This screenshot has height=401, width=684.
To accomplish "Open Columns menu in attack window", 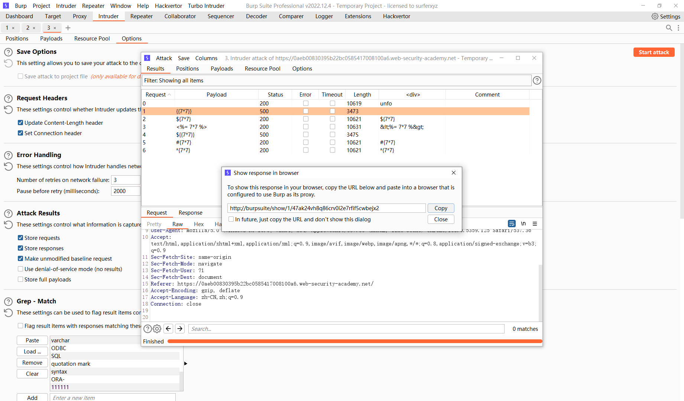I will coord(206,58).
